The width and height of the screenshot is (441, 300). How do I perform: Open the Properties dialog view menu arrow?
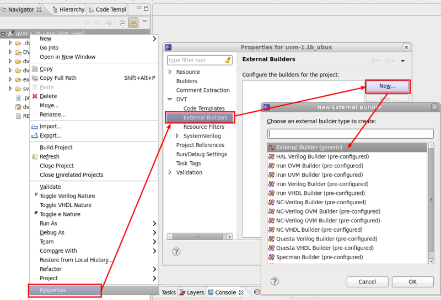(403, 61)
